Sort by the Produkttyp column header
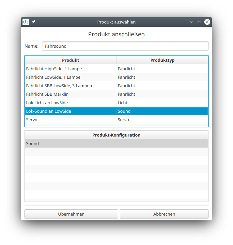This screenshot has height=245, width=233. pyautogui.click(x=162, y=60)
